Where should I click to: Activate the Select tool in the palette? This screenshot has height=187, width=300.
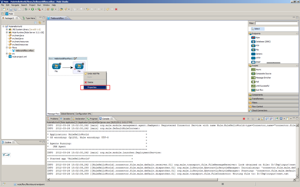tap(257, 29)
